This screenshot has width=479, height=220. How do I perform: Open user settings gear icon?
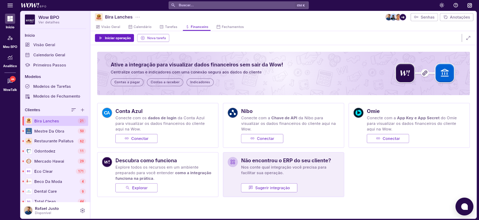click(82, 211)
